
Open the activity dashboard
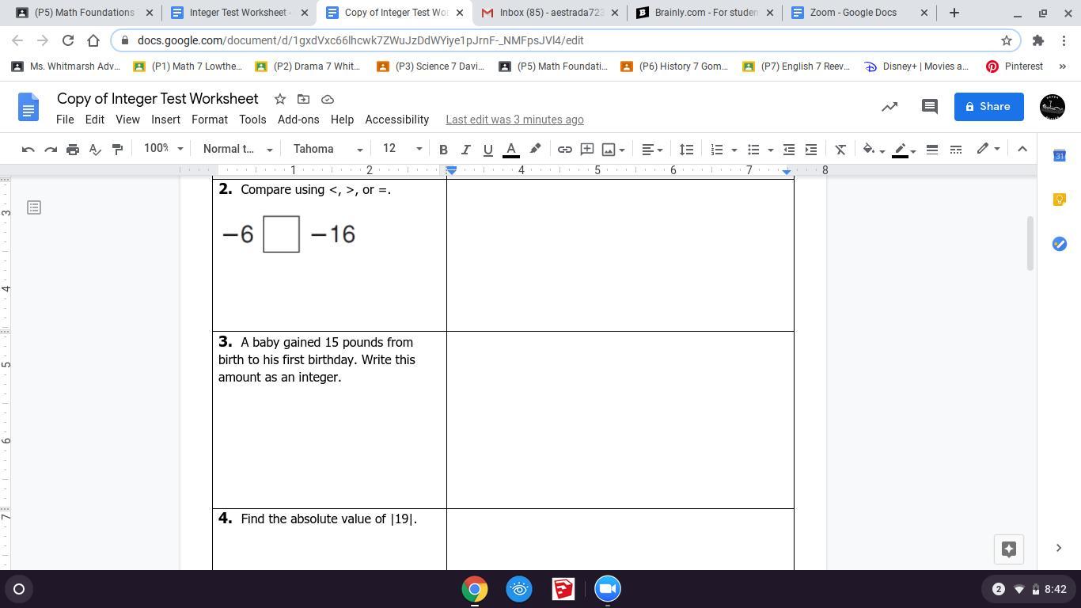(889, 106)
